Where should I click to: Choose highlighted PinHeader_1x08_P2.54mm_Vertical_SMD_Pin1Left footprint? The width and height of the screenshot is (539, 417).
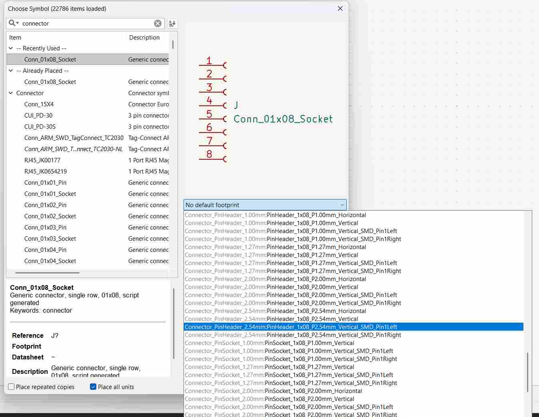pos(353,327)
